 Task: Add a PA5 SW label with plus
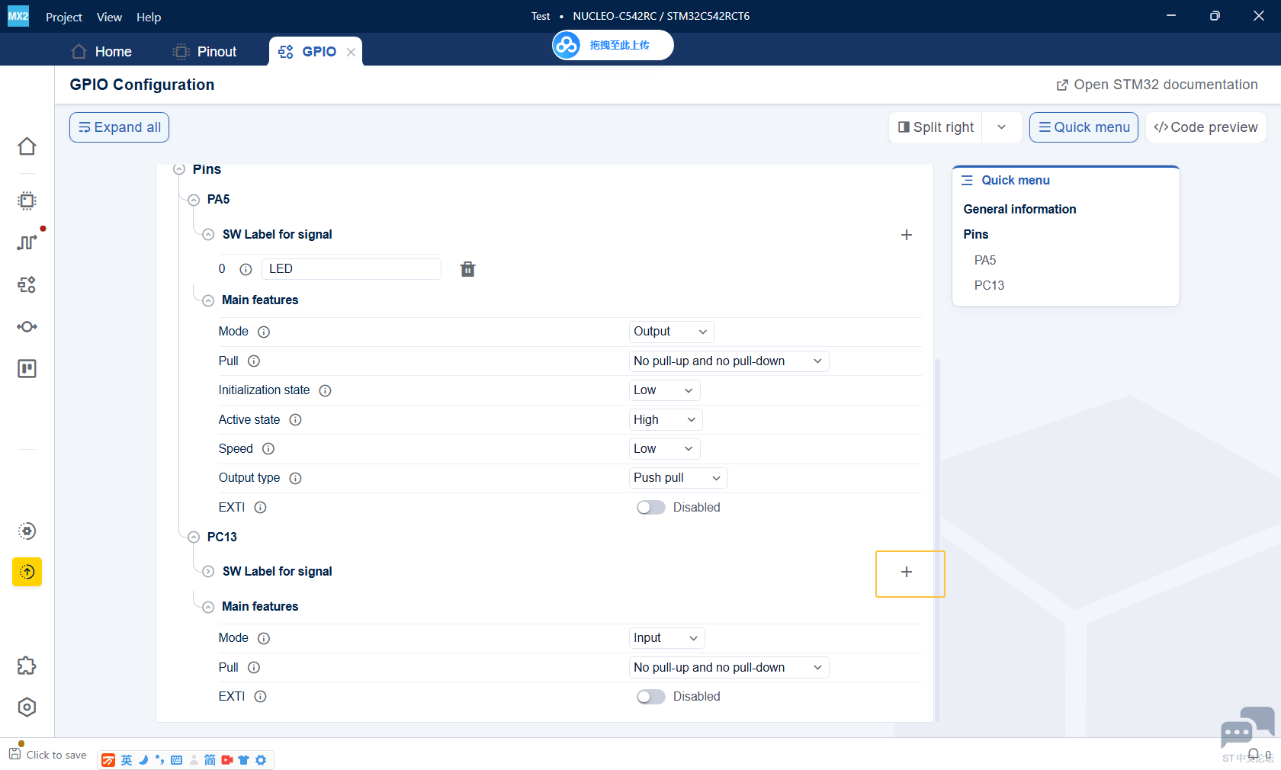click(x=907, y=235)
